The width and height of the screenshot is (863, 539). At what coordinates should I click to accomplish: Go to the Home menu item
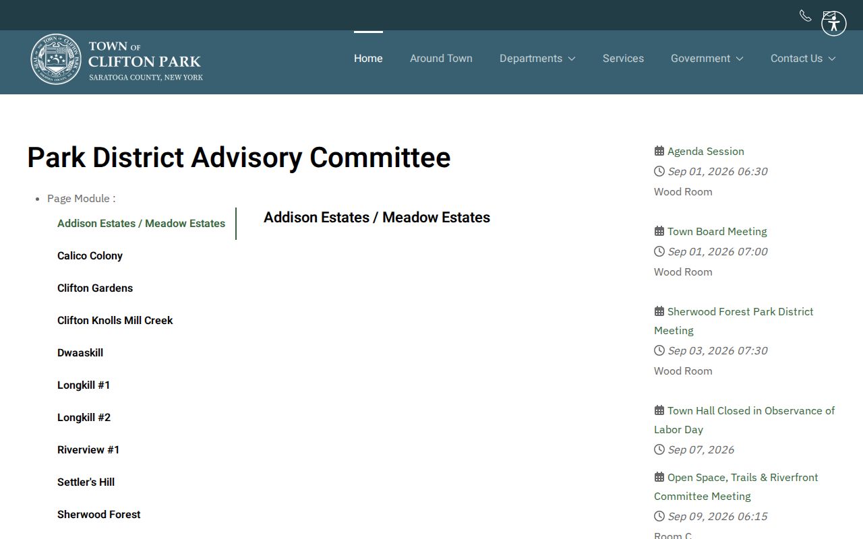tap(368, 59)
